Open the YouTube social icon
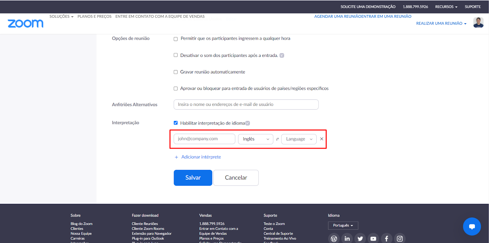489x243 pixels. (x=373, y=238)
